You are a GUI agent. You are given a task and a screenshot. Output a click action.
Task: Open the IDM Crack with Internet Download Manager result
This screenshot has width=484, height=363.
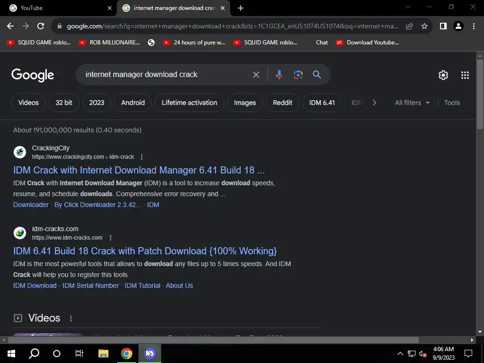tap(139, 170)
